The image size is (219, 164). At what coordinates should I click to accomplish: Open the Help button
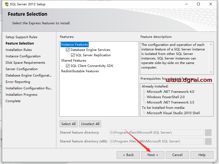tap(202, 155)
